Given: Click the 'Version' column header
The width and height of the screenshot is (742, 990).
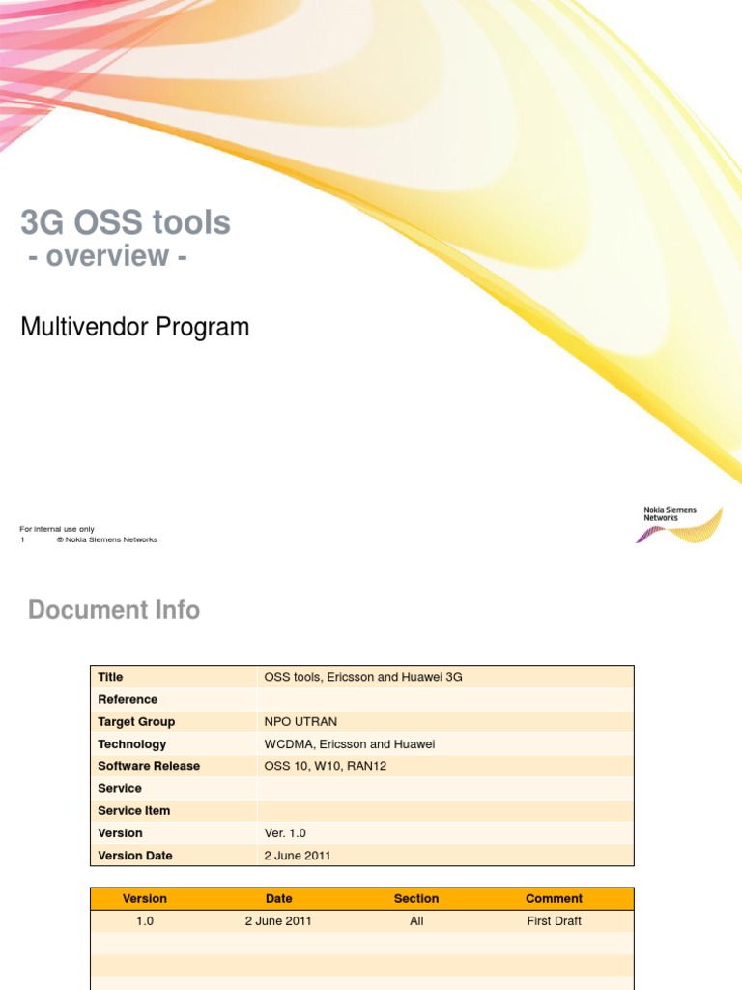Looking at the screenshot, I should (x=145, y=898).
